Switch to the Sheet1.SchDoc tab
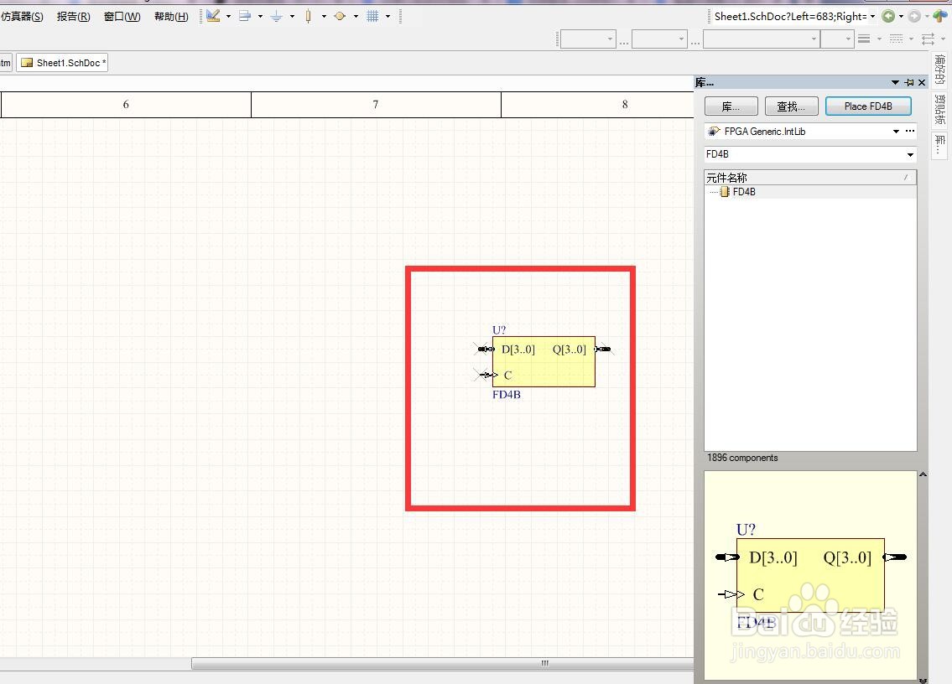952x684 pixels. pos(63,63)
